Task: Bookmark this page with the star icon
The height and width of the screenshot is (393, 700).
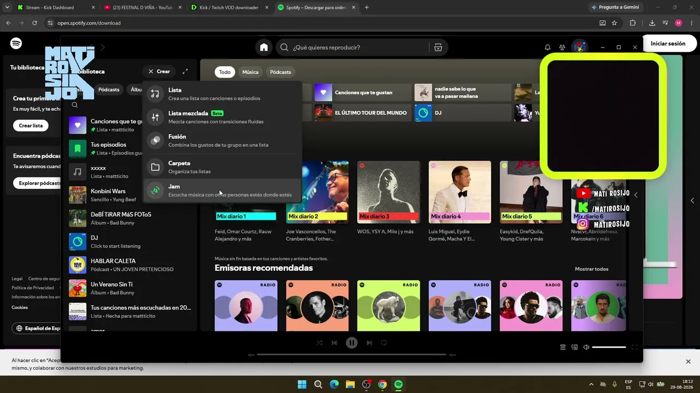Action: [614, 23]
